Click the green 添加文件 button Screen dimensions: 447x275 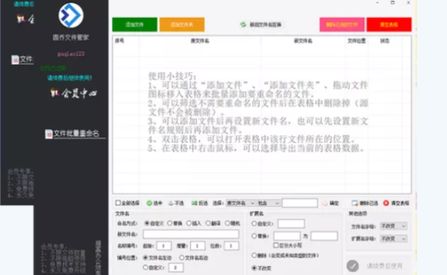click(x=135, y=25)
